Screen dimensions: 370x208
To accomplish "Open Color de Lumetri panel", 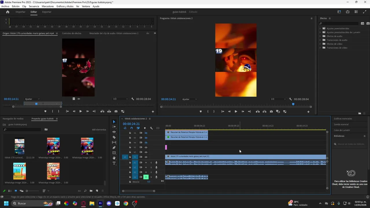I will (x=342, y=130).
